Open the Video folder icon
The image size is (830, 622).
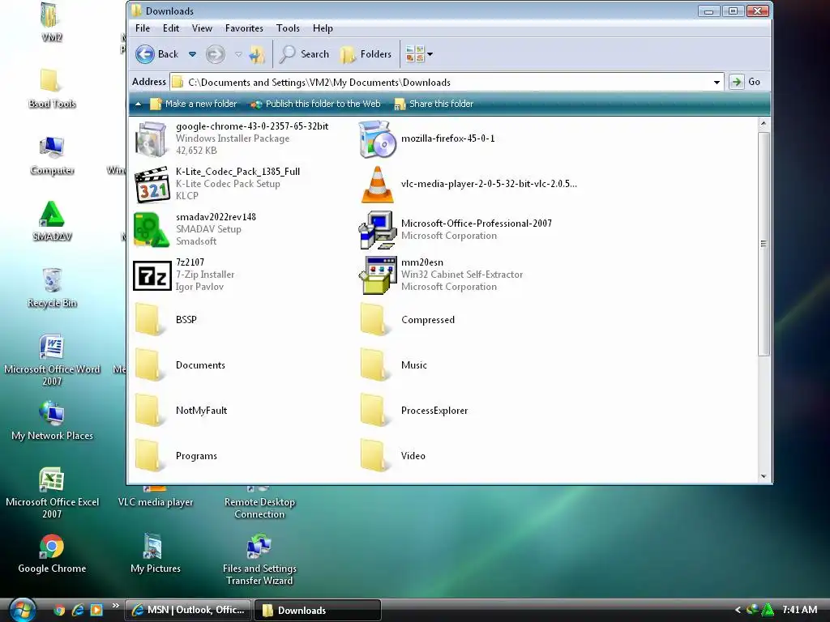(x=374, y=456)
